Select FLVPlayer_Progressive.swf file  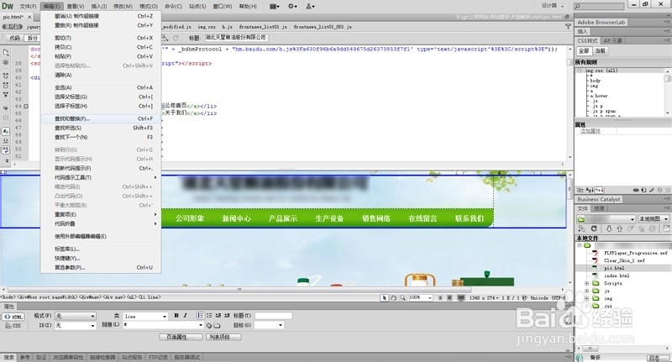[635, 253]
